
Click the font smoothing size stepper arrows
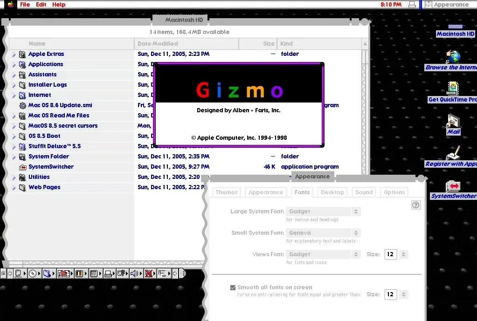tap(403, 294)
